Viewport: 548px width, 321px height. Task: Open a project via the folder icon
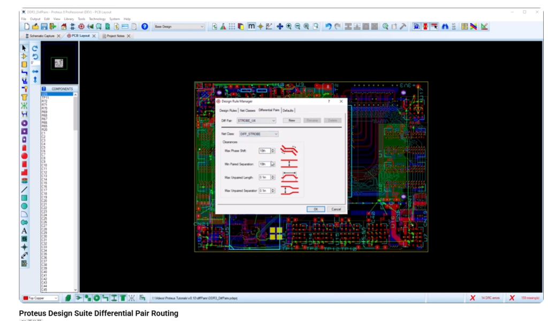pos(35,27)
